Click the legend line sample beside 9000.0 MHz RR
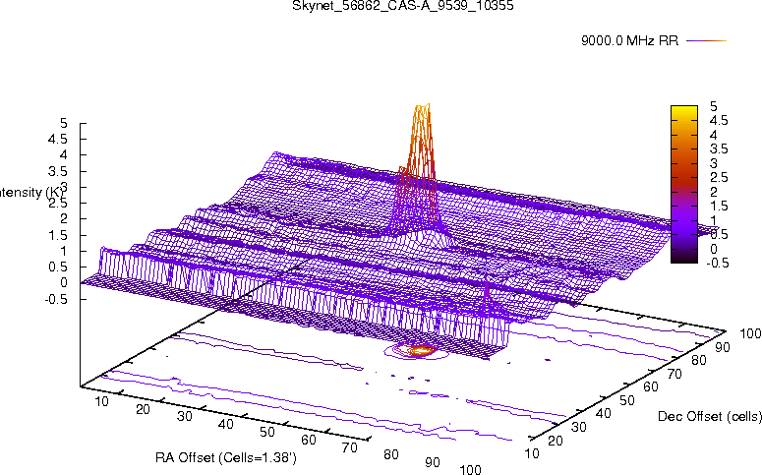 click(706, 41)
